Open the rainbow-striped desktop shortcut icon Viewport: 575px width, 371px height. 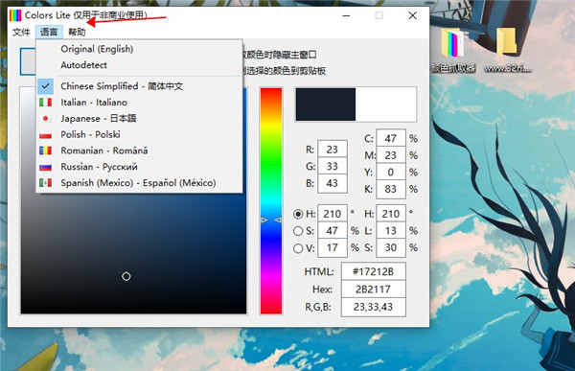click(x=452, y=43)
